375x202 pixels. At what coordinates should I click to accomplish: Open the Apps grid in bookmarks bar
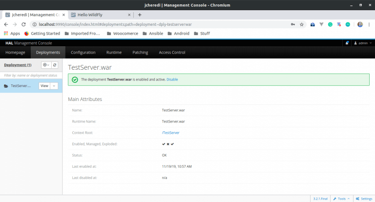click(12, 34)
